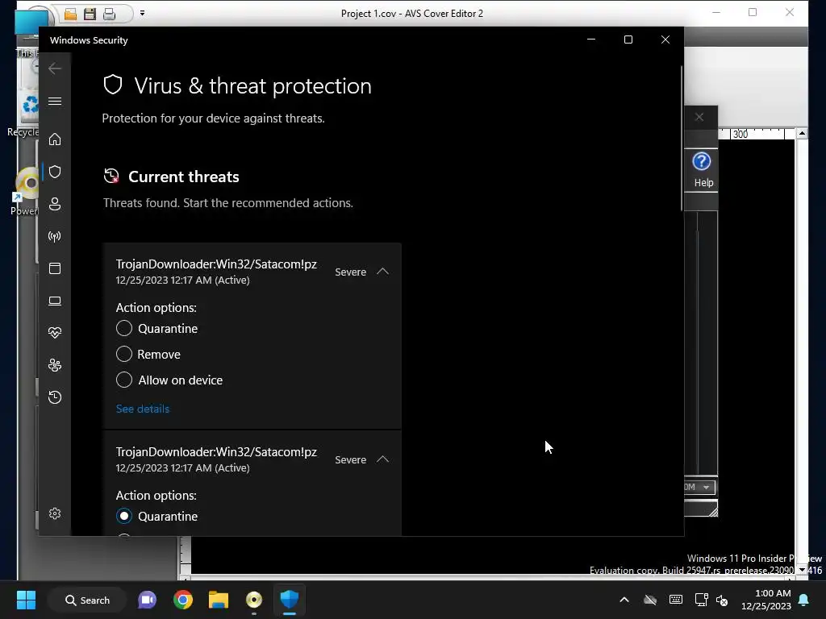Image resolution: width=826 pixels, height=619 pixels.
Task: Open Google Chrome from the taskbar
Action: click(x=183, y=600)
